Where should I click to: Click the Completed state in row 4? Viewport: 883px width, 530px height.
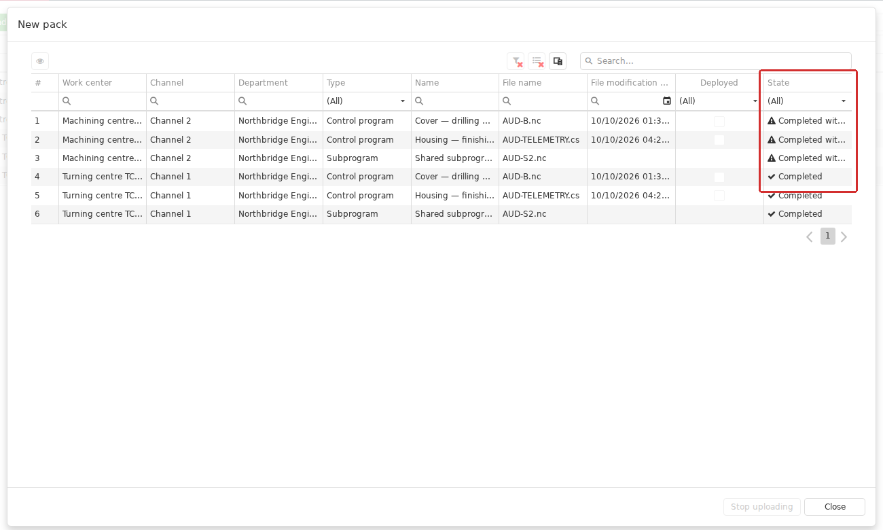click(808, 177)
